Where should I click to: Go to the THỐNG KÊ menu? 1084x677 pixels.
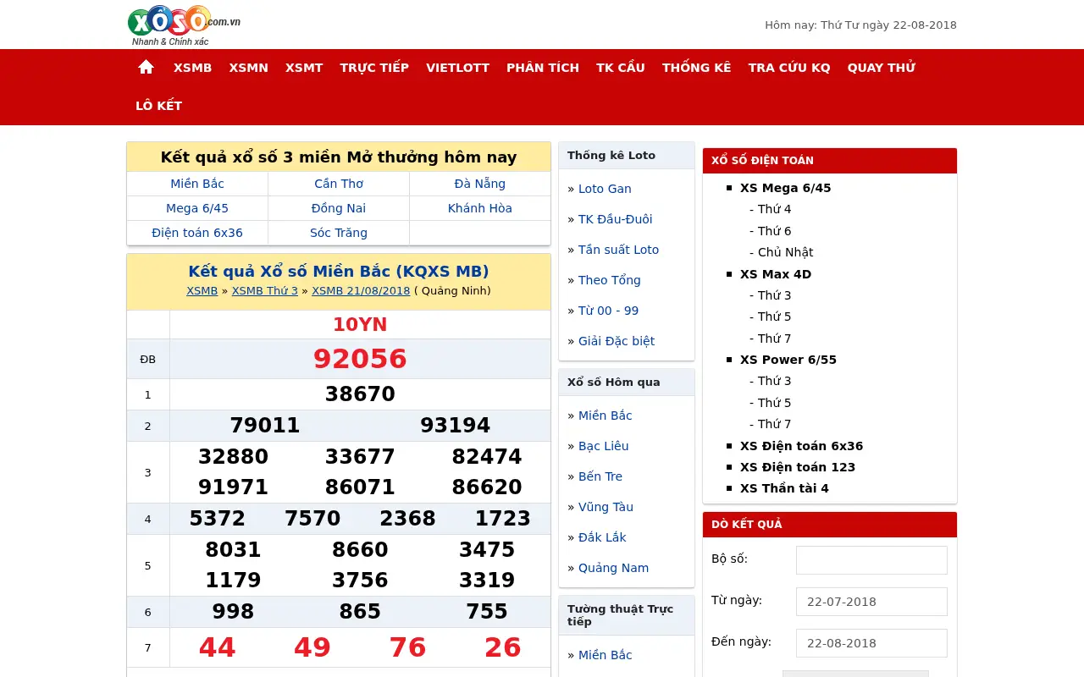point(696,68)
